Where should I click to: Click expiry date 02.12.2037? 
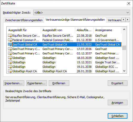coord(84,53)
